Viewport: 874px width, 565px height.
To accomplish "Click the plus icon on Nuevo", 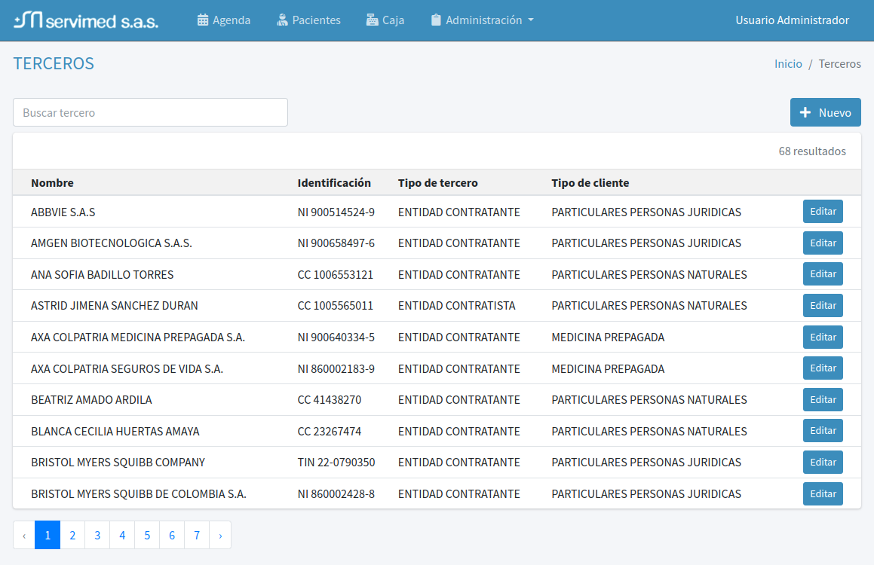I will click(805, 113).
